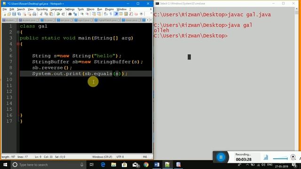Open the Edit menu
The height and width of the screenshot is (169, 301).
click(12, 9)
